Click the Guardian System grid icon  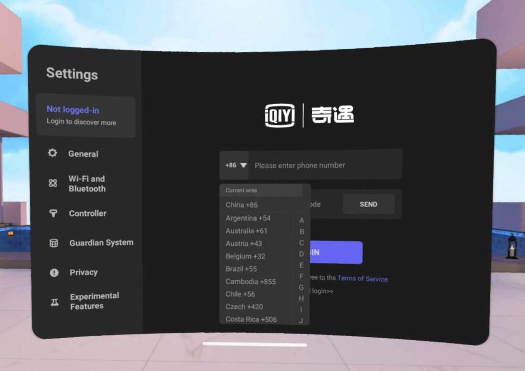pyautogui.click(x=54, y=243)
